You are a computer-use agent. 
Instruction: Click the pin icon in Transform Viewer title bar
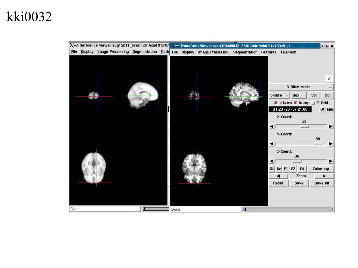pos(177,46)
